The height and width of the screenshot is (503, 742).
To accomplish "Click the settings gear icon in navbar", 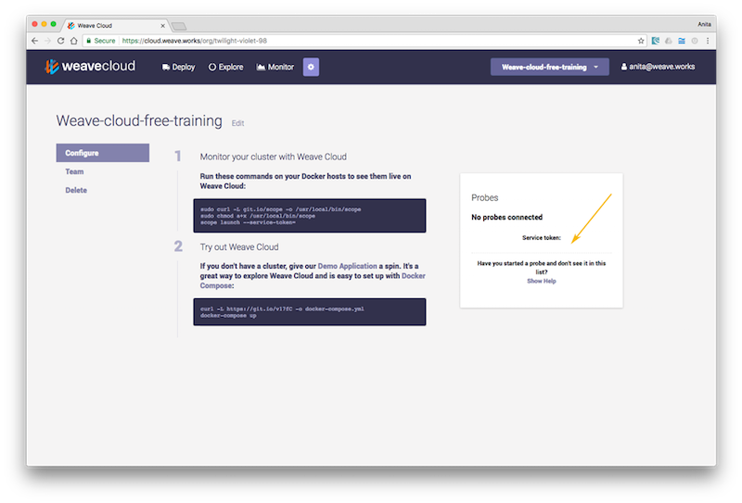I will coord(311,67).
